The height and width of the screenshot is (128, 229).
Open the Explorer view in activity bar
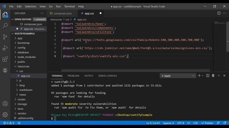pyautogui.click(x=5, y=15)
